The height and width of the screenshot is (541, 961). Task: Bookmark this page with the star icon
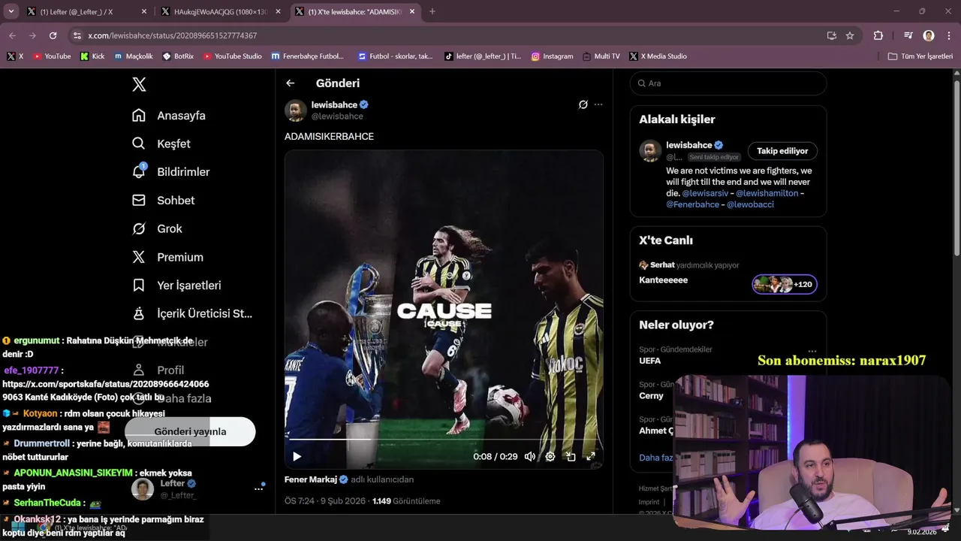[x=850, y=35]
